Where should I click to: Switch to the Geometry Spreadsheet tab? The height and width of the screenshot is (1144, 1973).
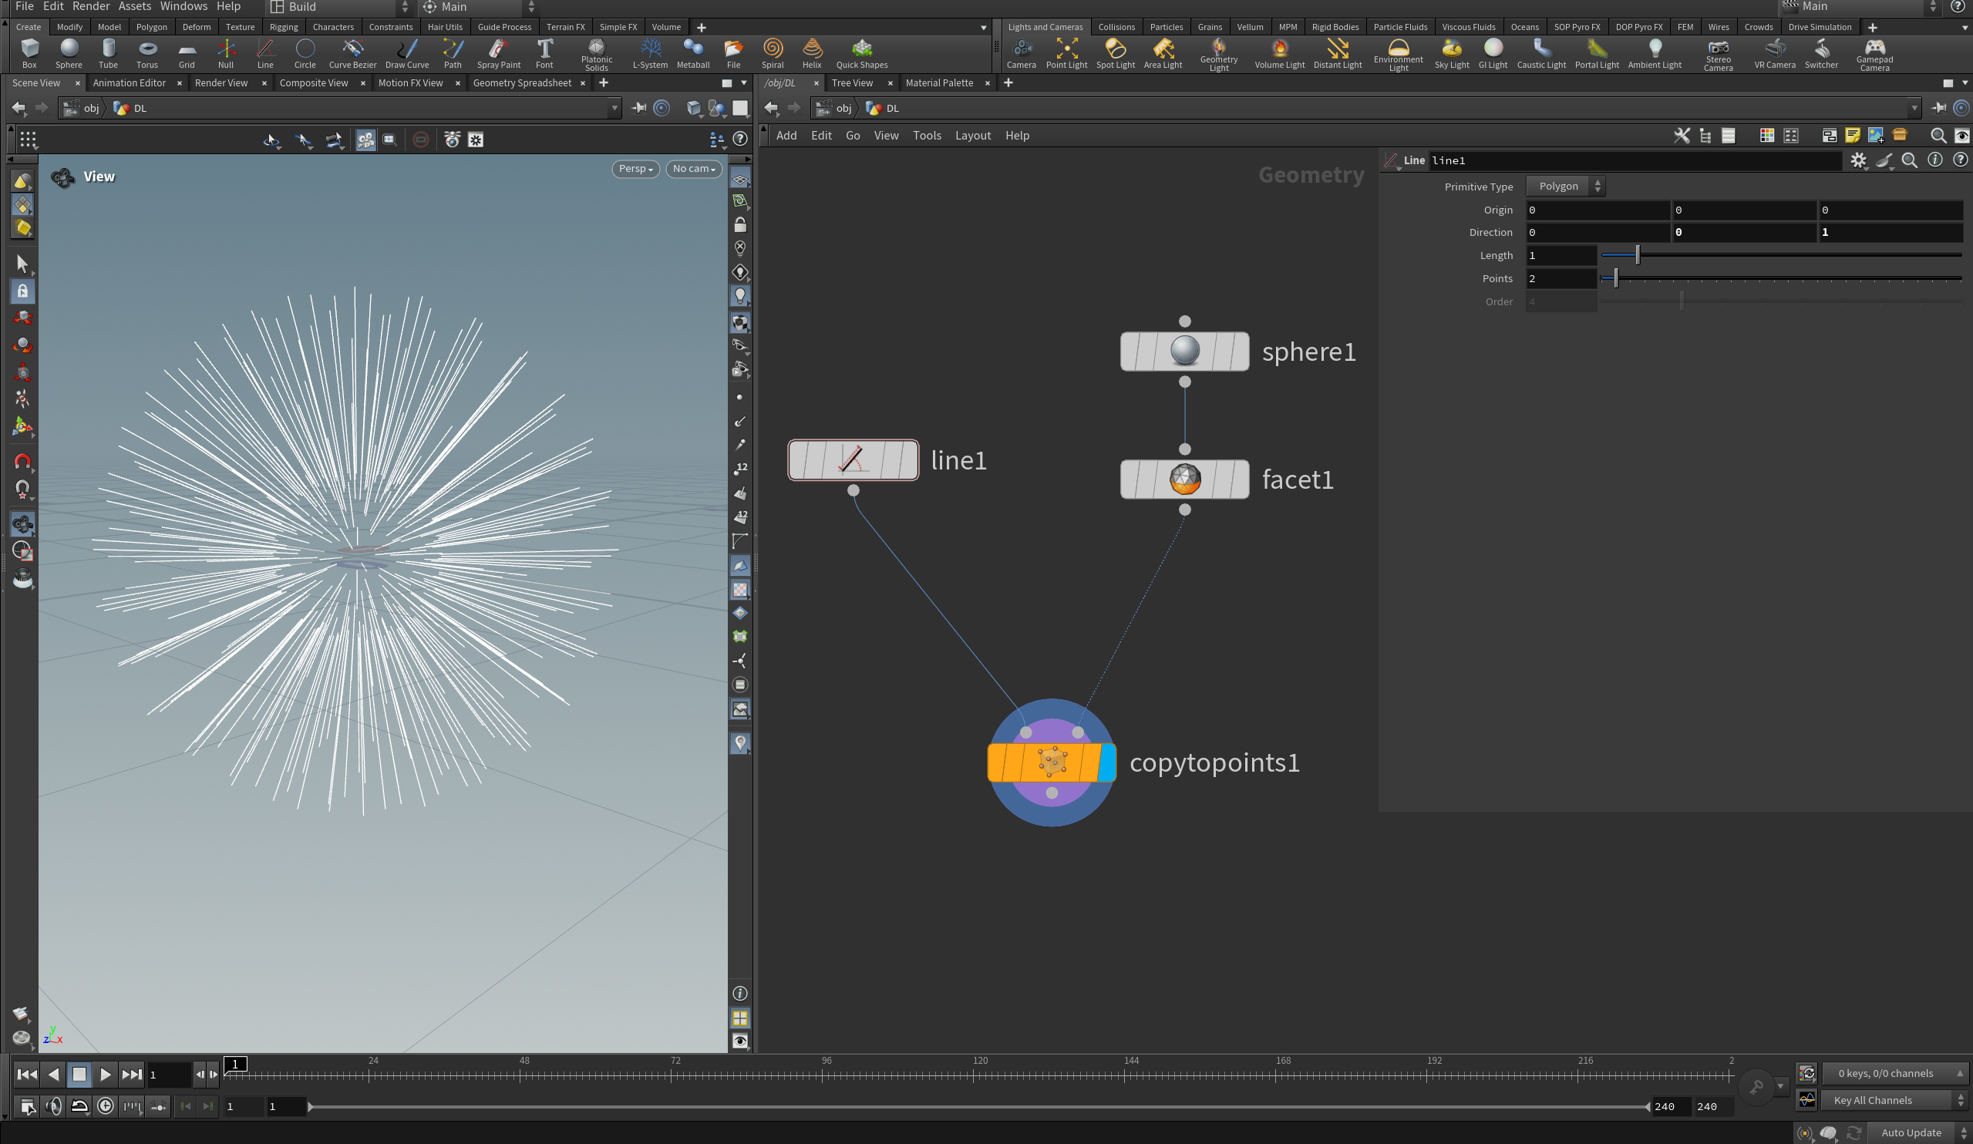click(521, 83)
